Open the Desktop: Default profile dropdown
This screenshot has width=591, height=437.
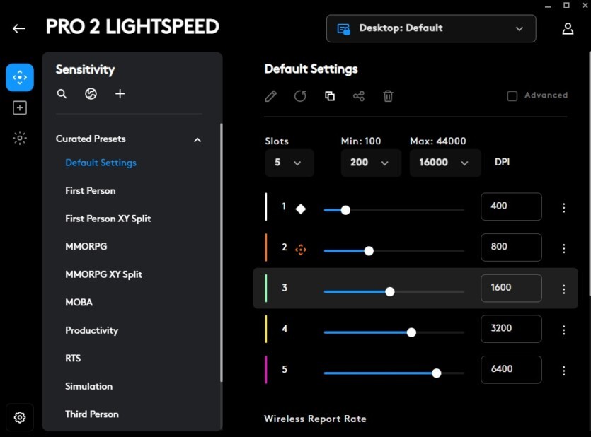tap(431, 28)
